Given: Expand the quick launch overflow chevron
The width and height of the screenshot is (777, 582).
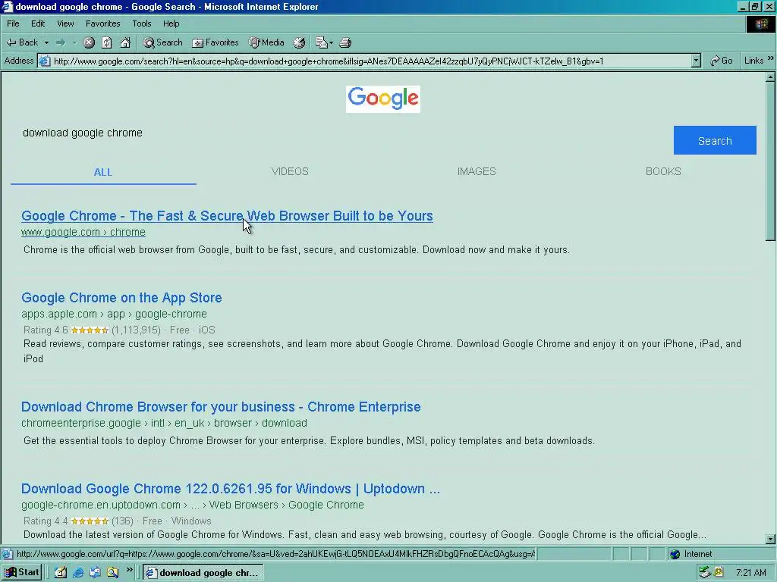Looking at the screenshot, I should tap(129, 570).
